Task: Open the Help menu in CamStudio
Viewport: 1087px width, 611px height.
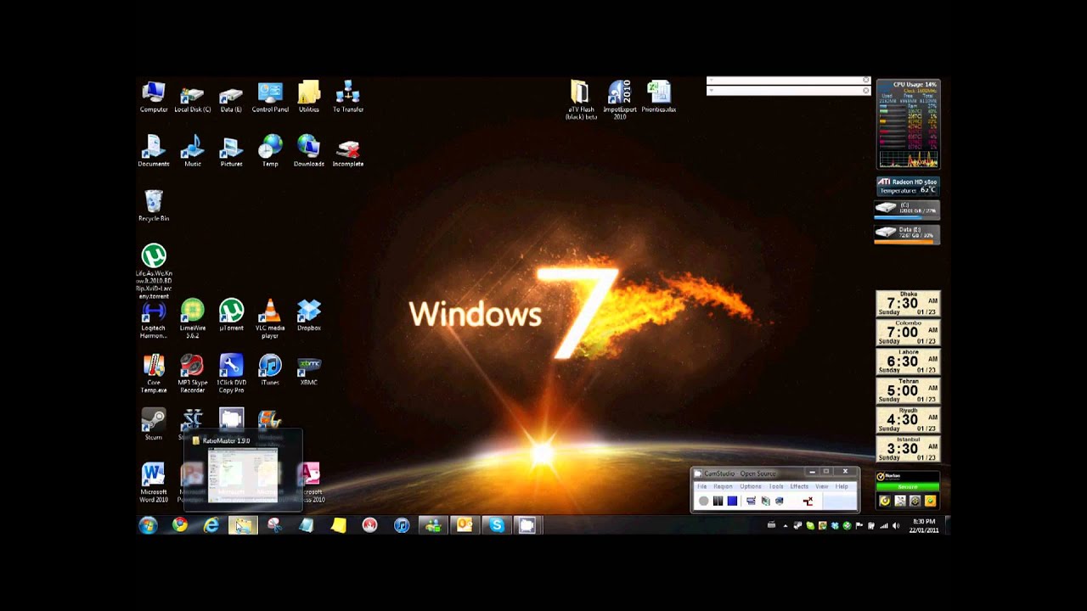Action: coord(842,486)
